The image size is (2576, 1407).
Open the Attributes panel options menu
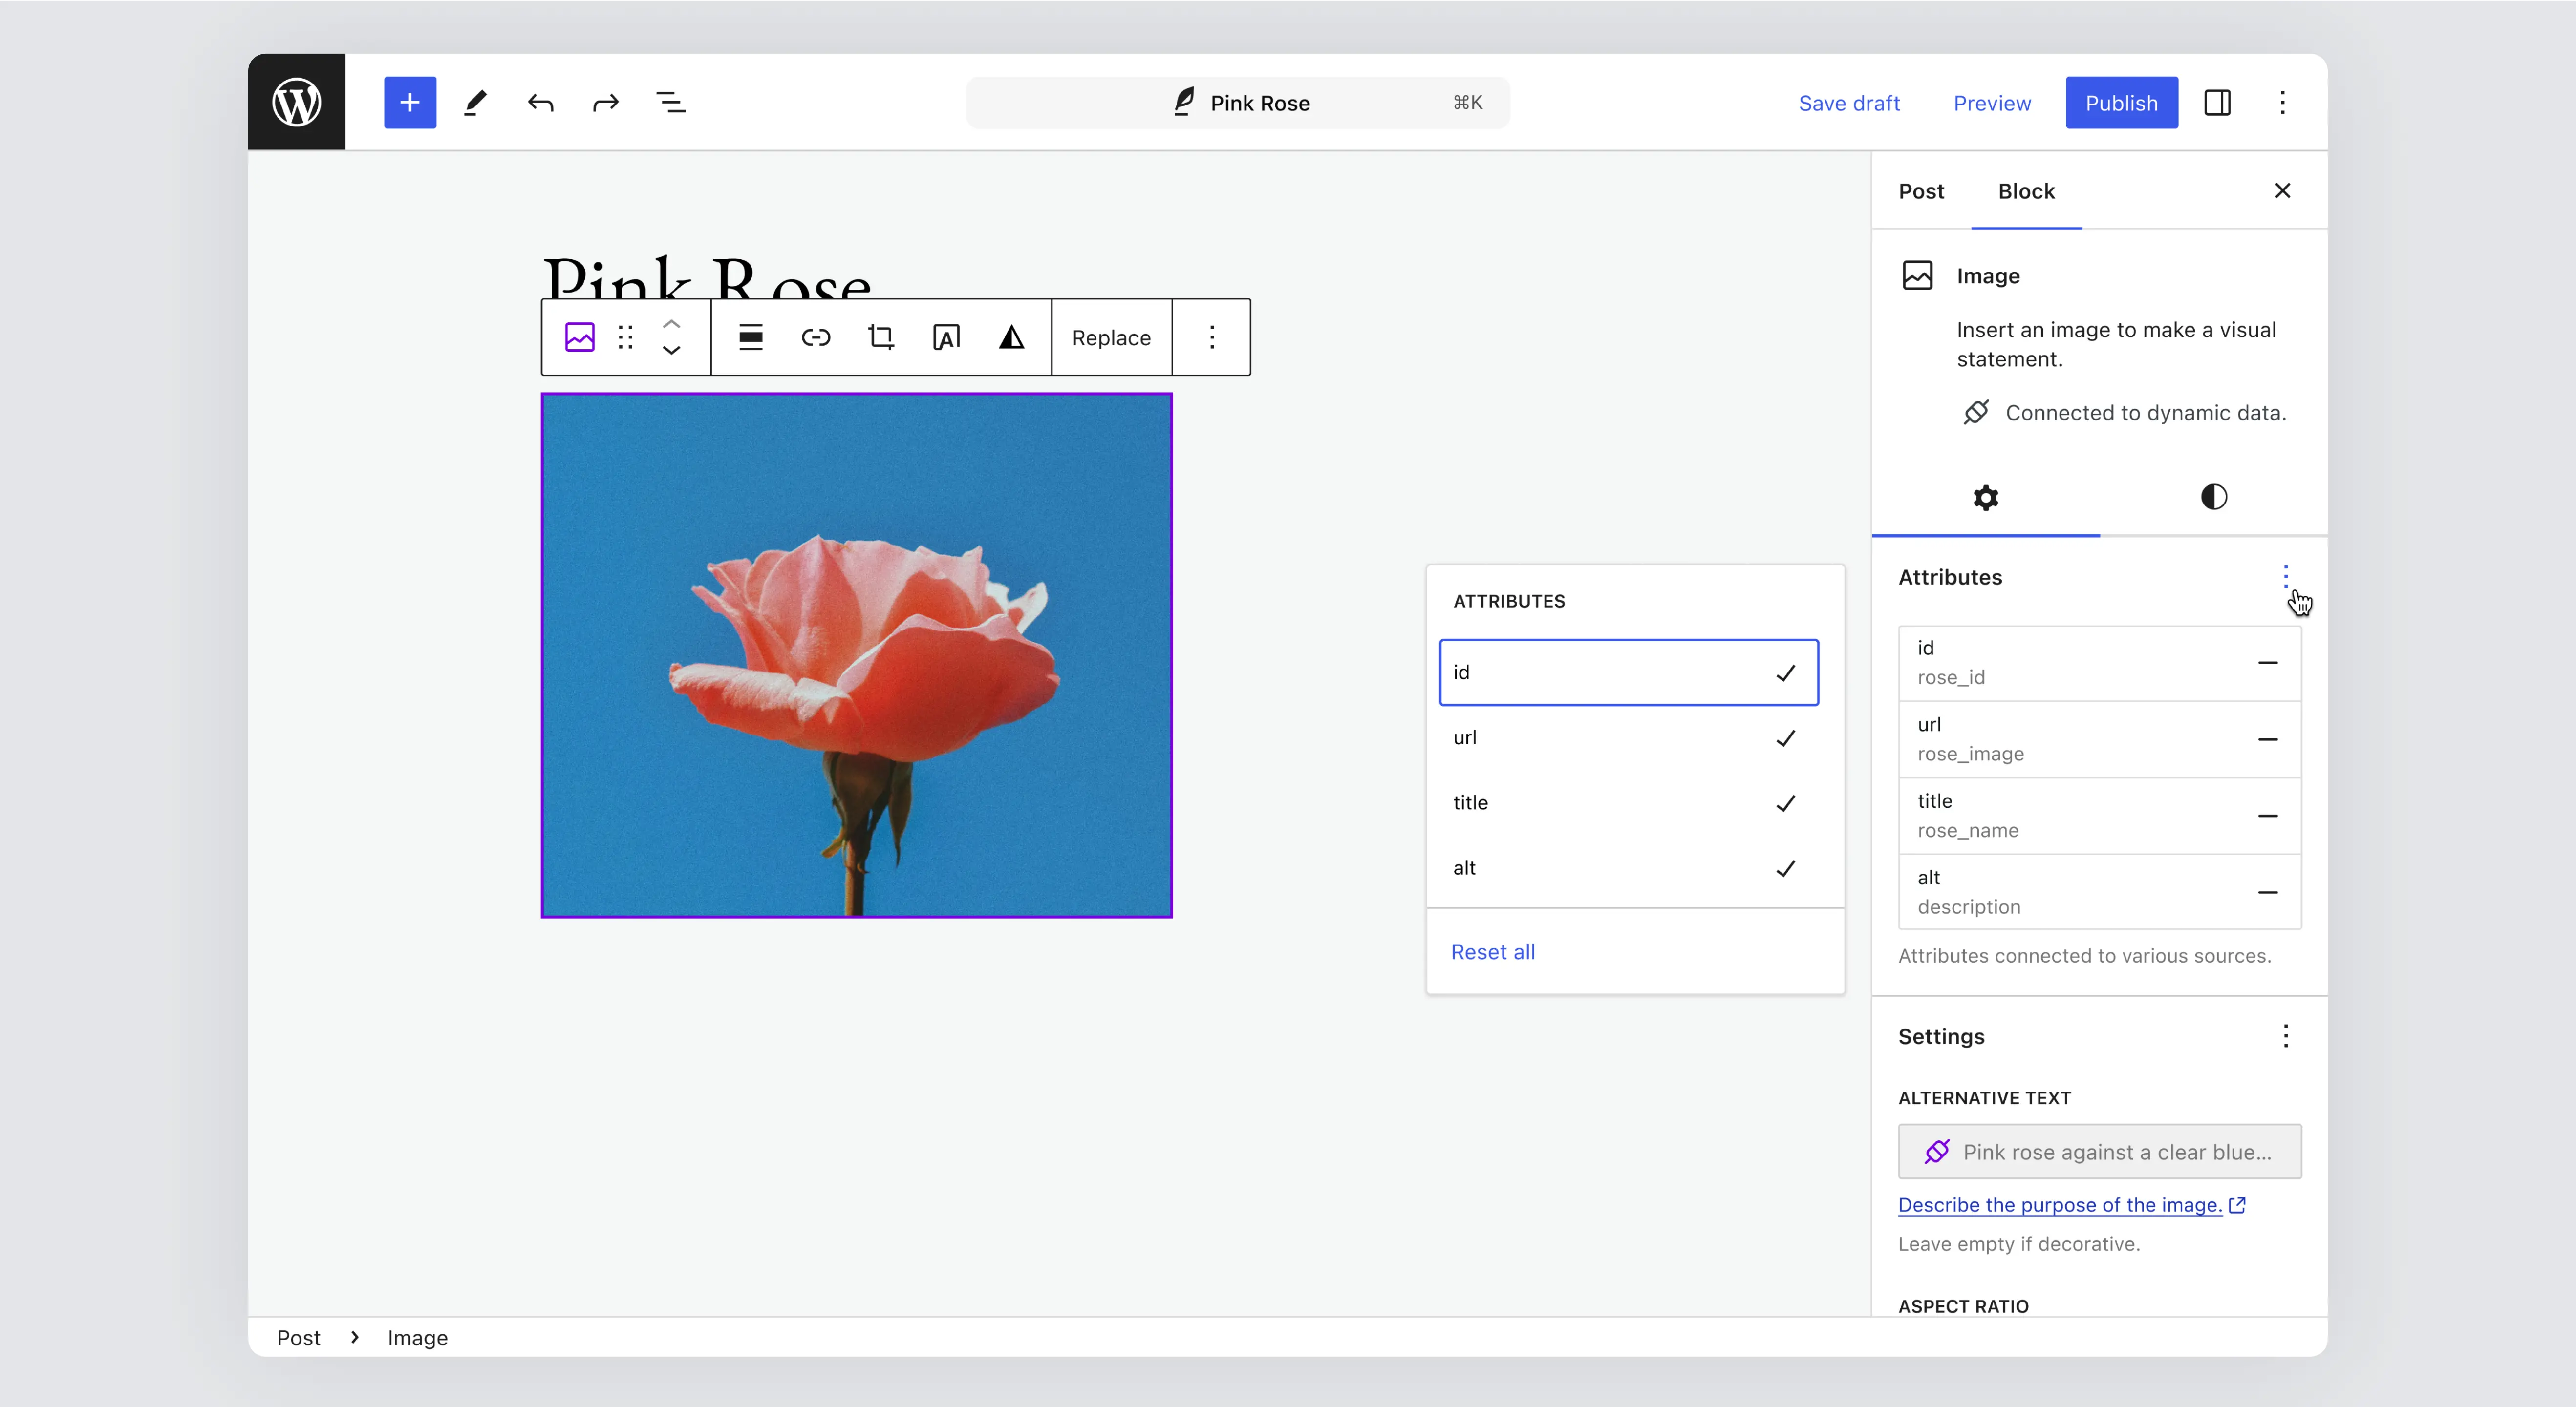tap(2285, 577)
